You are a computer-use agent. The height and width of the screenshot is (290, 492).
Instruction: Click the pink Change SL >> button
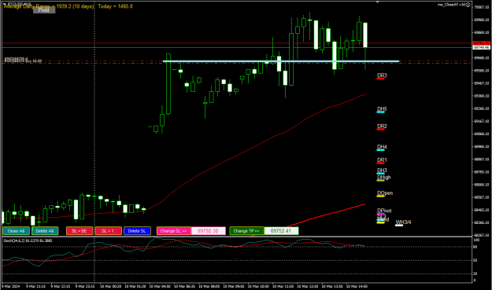coord(173,231)
